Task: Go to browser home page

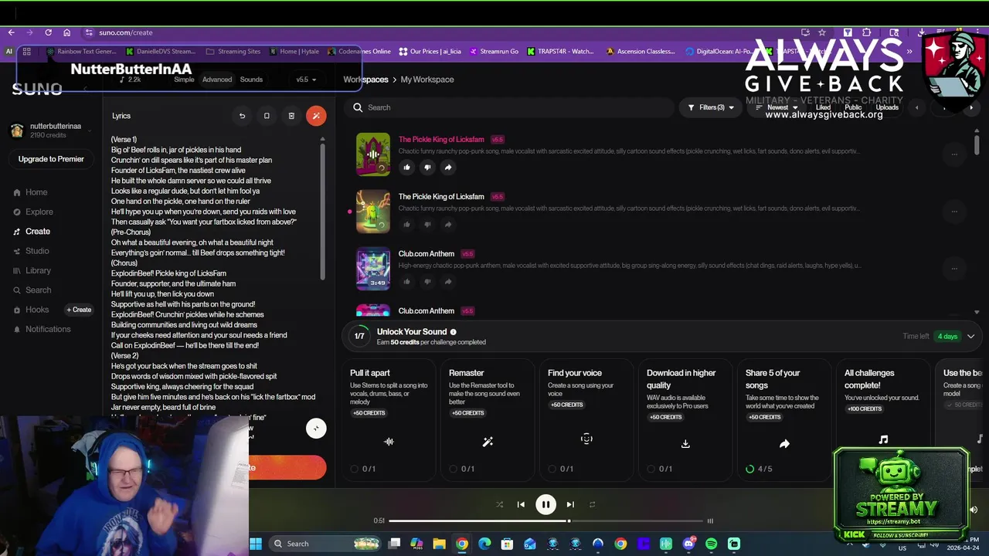Action: (x=67, y=32)
